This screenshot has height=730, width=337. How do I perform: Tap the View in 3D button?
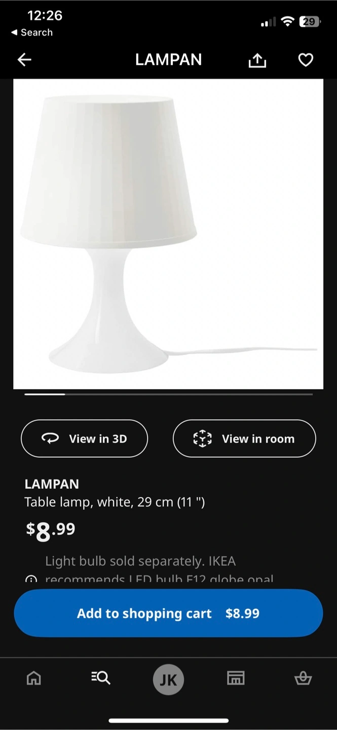click(84, 439)
